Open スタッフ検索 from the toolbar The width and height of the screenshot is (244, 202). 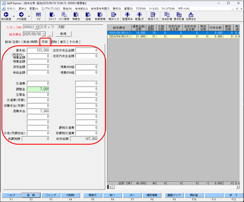tap(64, 16)
